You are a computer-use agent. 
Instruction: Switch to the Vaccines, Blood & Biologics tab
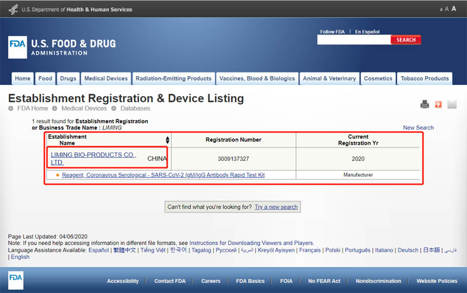(x=257, y=79)
